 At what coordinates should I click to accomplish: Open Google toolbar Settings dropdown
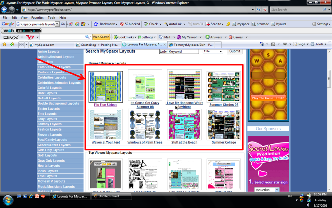[321, 24]
